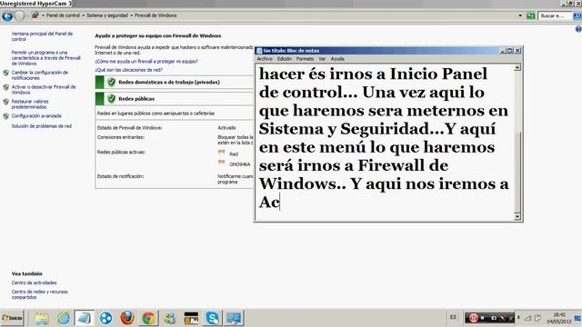Screen dimensions: 582x327
Task: Click Notepad scrollbar up arrow
Action: [x=517, y=68]
